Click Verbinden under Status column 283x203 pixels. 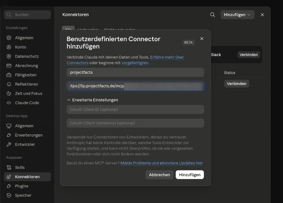236,84
